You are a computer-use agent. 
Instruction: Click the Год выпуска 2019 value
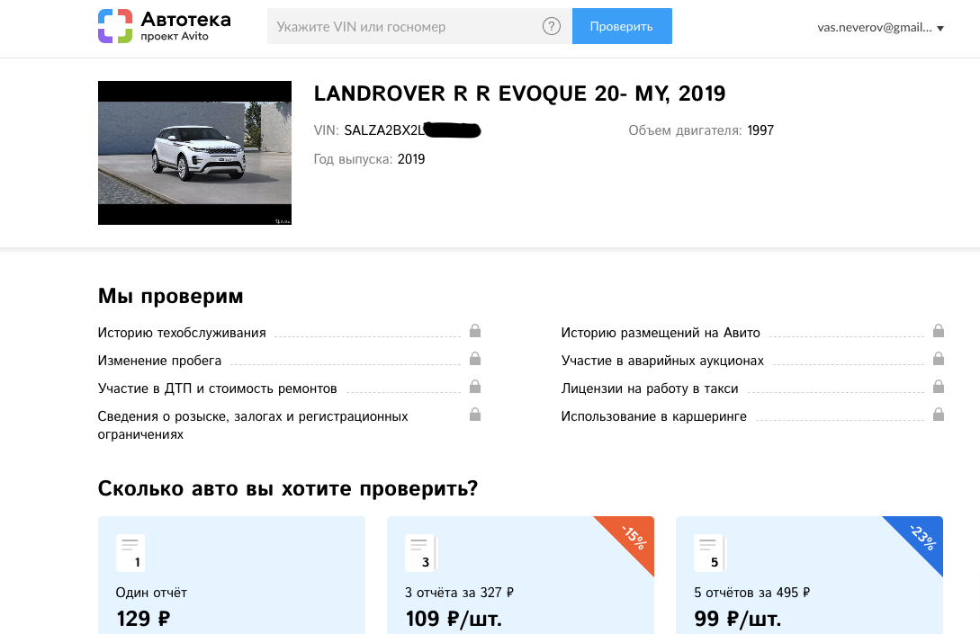click(x=411, y=159)
